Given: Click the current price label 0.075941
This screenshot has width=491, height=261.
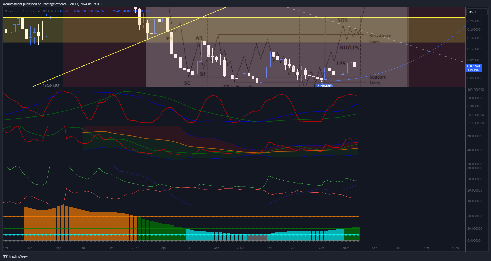Looking at the screenshot, I should [x=474, y=66].
